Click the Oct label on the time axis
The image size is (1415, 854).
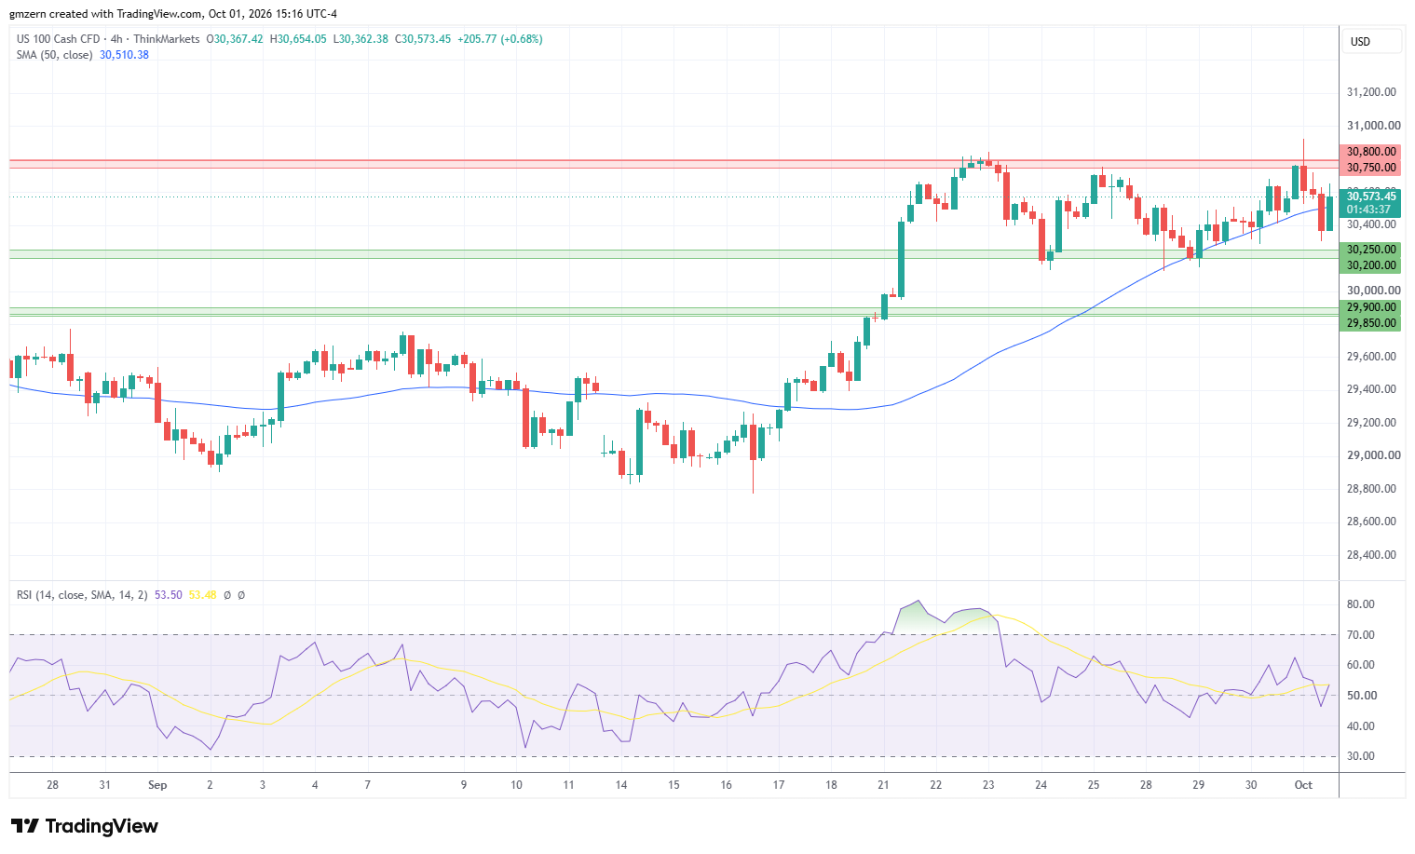point(1303,785)
